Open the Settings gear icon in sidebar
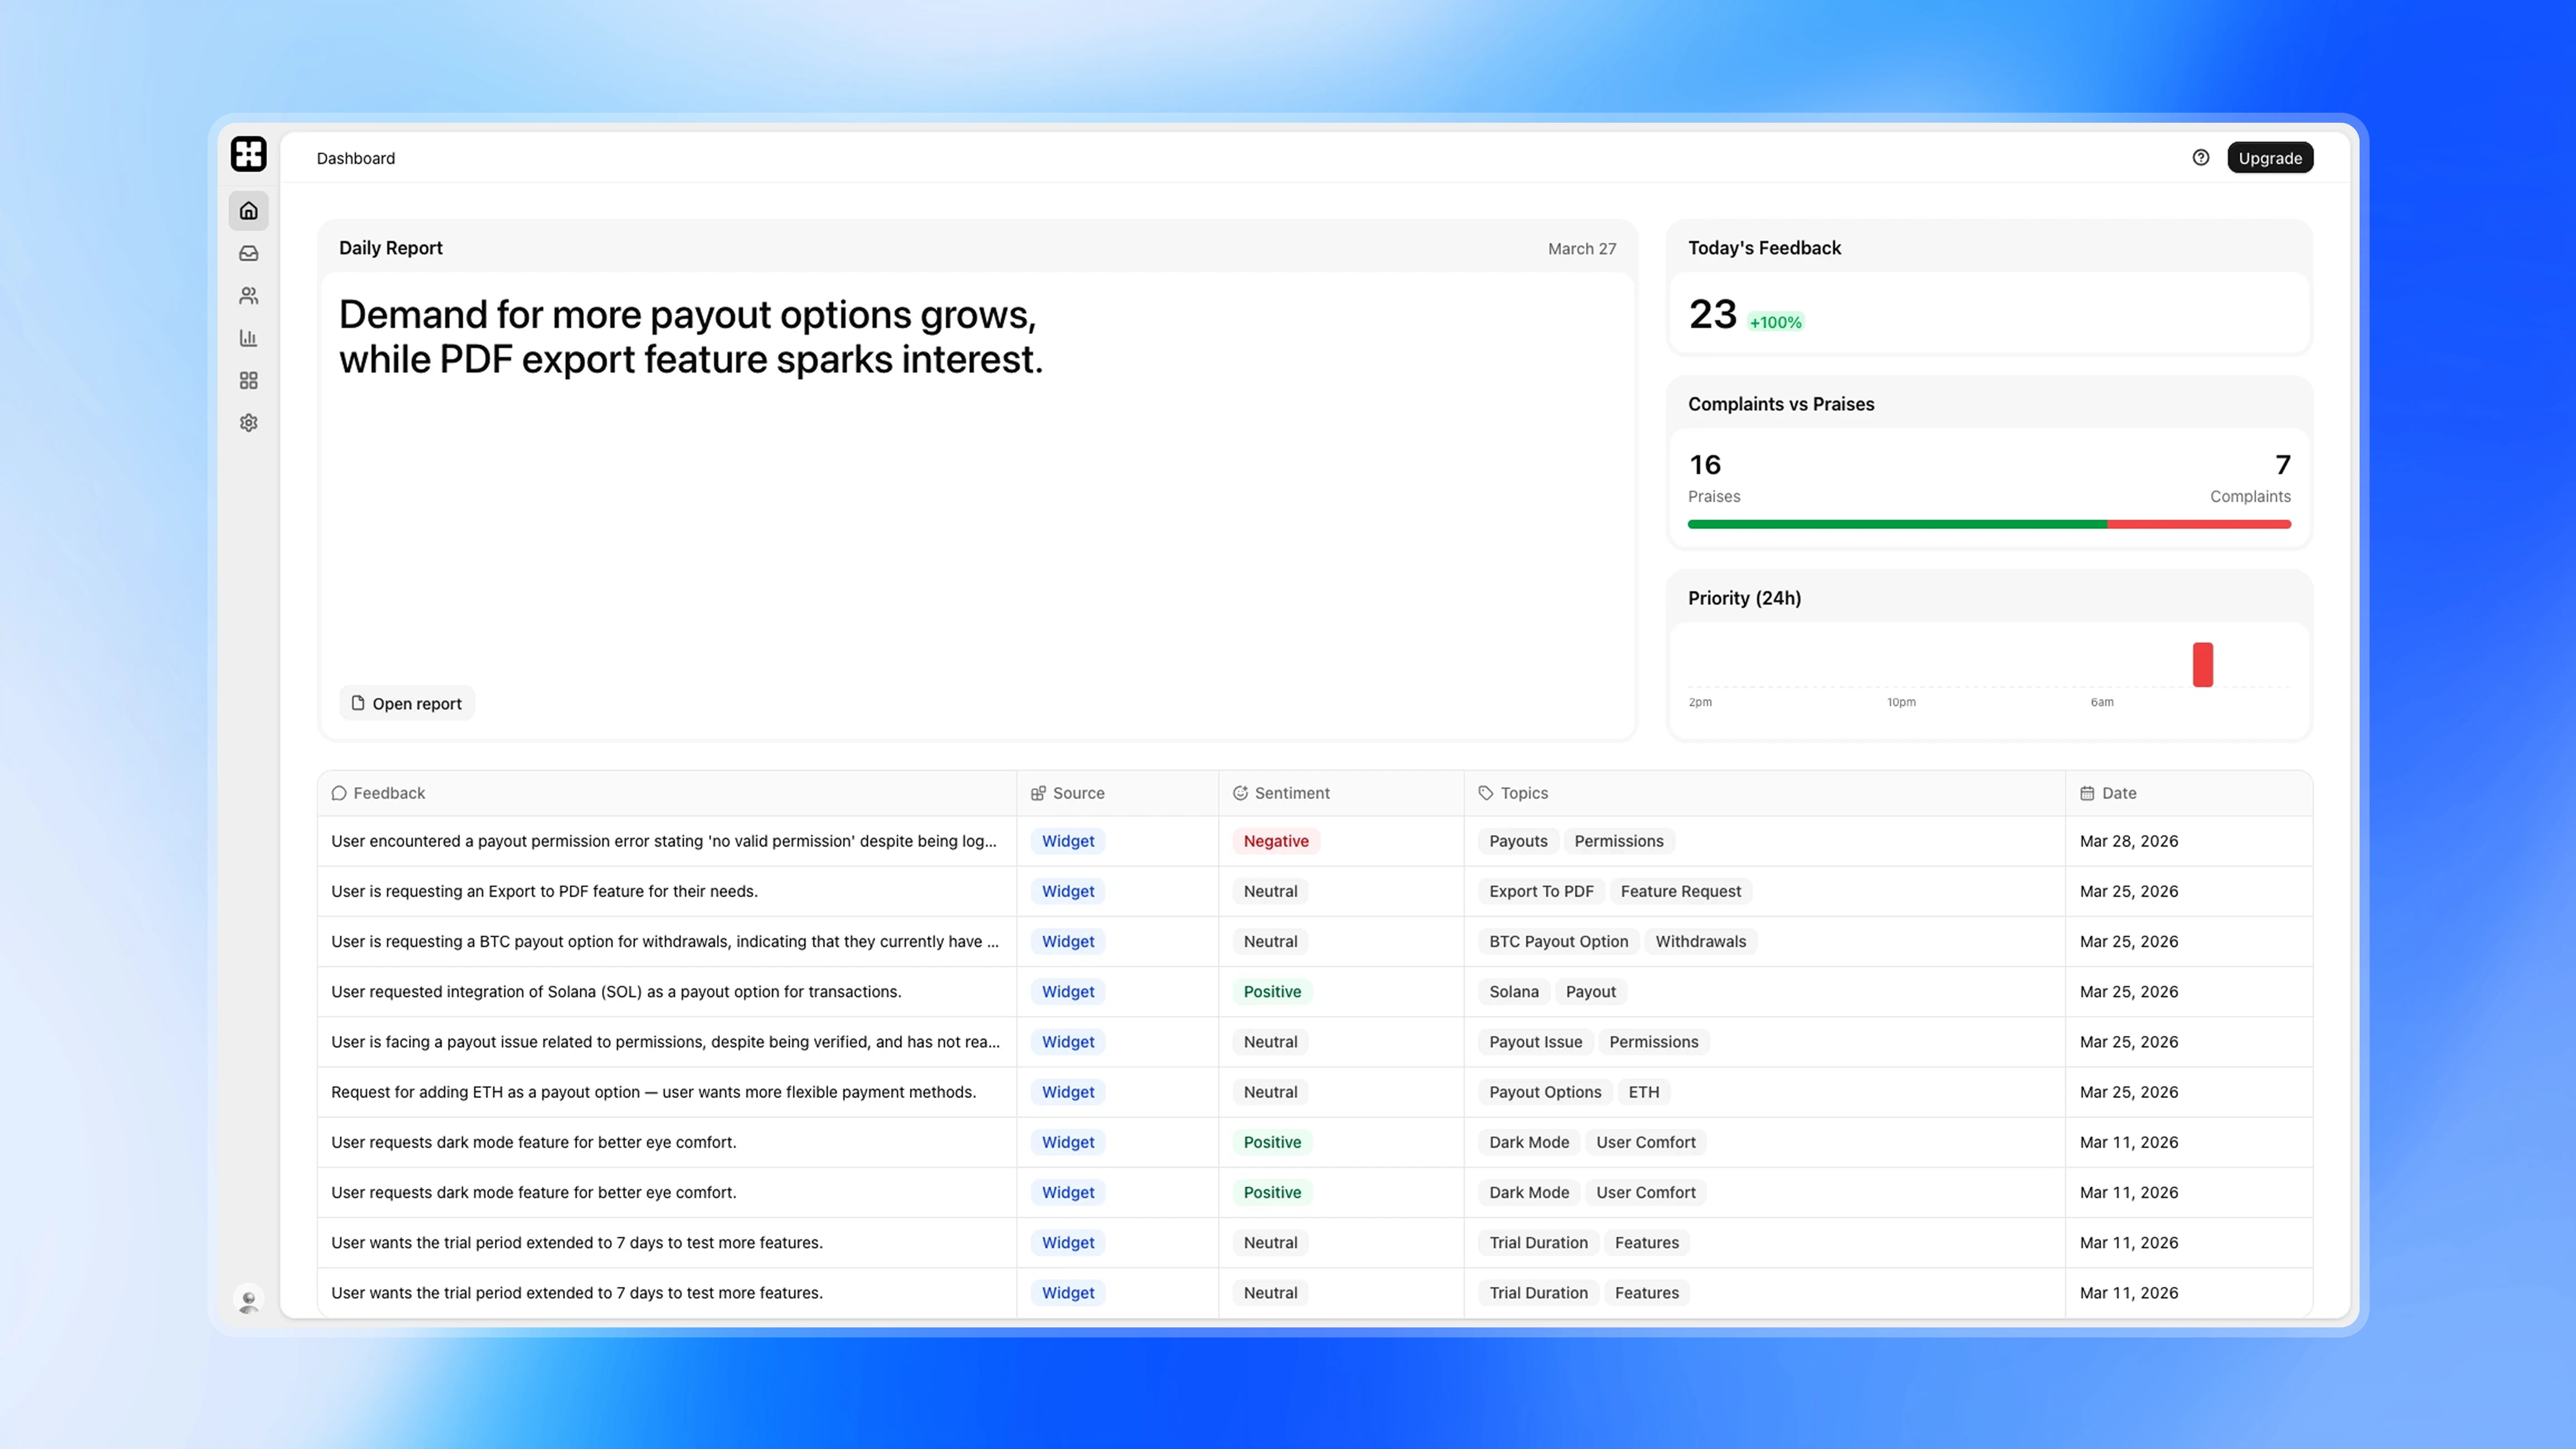 248,423
